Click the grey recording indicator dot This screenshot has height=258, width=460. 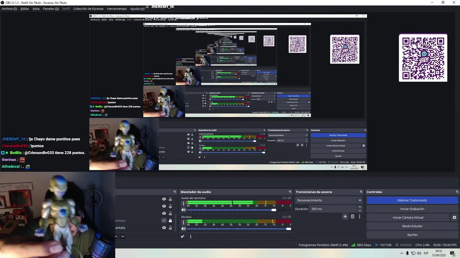point(397,245)
